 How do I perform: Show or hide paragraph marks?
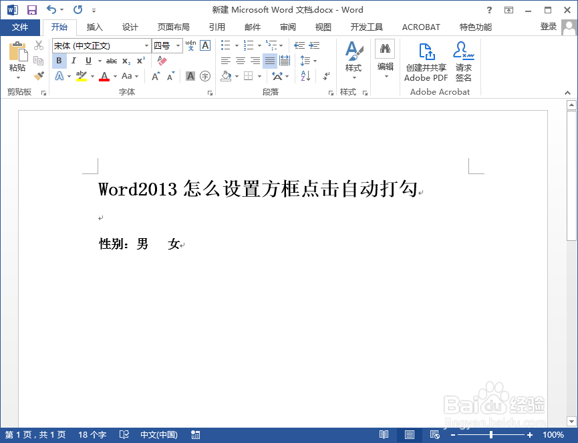point(326,76)
